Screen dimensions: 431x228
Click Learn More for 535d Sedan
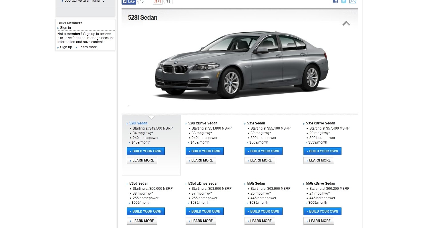(142, 221)
